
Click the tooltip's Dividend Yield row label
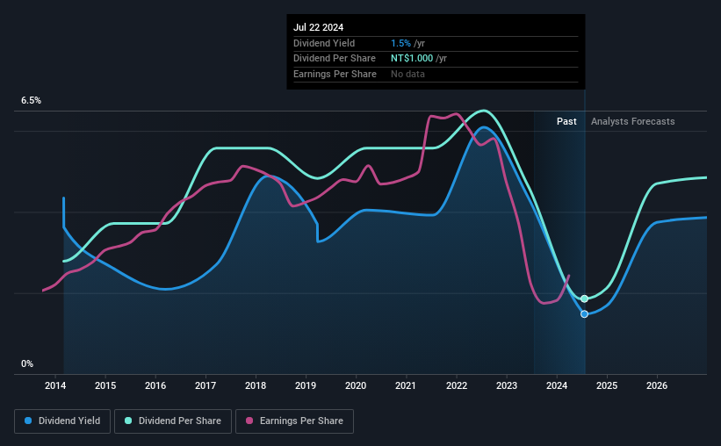[324, 43]
